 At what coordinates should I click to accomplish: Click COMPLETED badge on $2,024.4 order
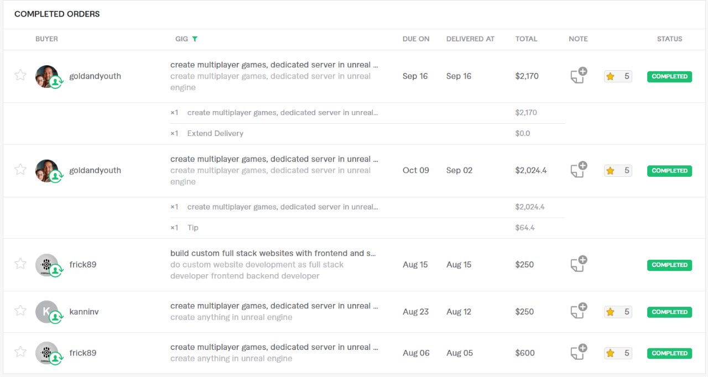click(x=669, y=171)
